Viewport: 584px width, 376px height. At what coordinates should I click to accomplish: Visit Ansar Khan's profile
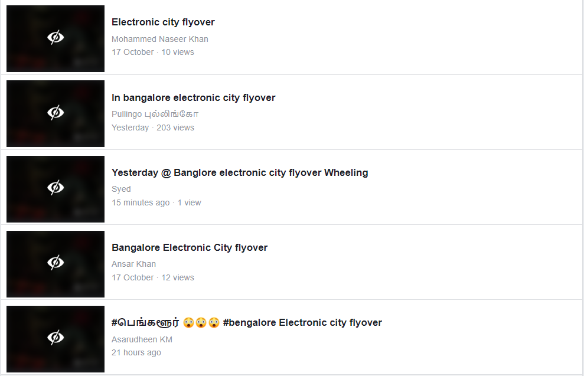(133, 264)
